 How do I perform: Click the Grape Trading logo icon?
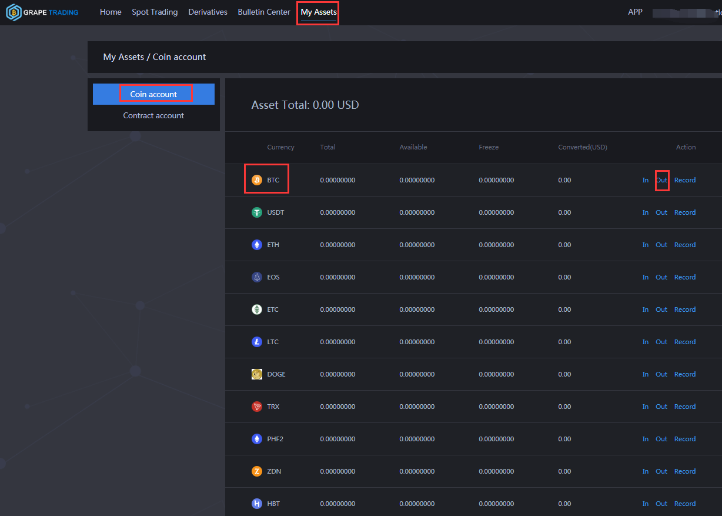pyautogui.click(x=14, y=12)
